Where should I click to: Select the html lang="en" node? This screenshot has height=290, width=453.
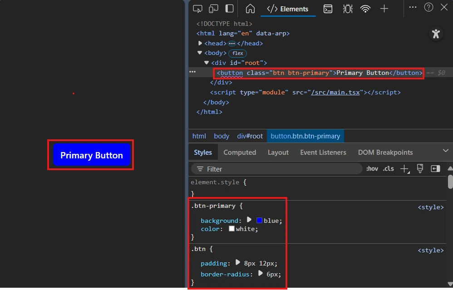(x=243, y=34)
